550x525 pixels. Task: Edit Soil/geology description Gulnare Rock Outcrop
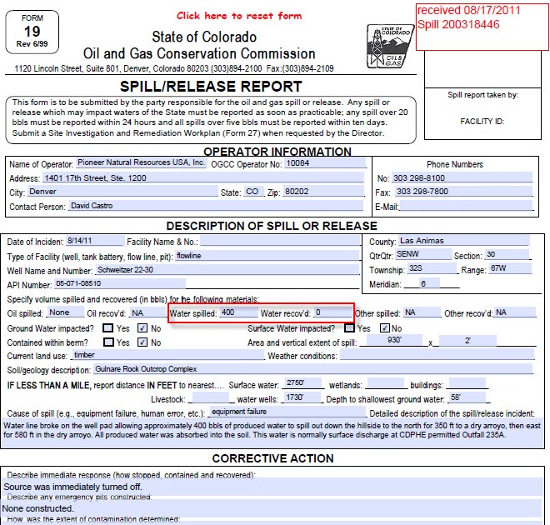tap(312, 369)
